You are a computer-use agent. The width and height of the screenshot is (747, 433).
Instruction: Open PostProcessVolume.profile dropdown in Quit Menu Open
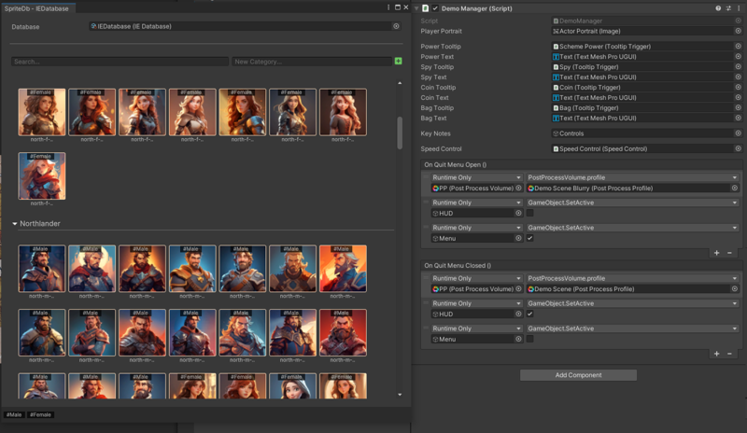pos(632,177)
